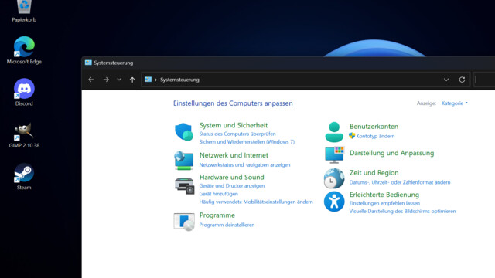Click Gerät hinzufügen
495x278 pixels.
pos(218,194)
